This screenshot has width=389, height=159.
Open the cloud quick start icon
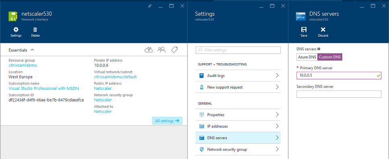(149, 50)
